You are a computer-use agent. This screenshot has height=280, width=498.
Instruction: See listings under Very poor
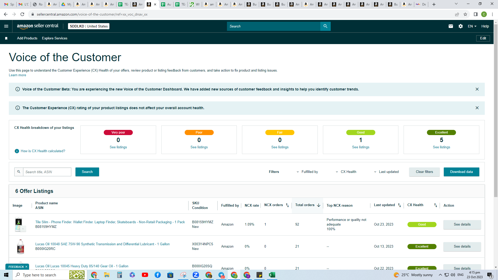click(x=118, y=147)
